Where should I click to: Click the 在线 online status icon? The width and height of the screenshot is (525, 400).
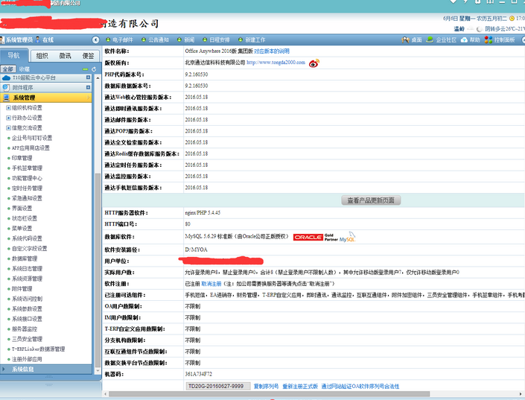point(37,39)
